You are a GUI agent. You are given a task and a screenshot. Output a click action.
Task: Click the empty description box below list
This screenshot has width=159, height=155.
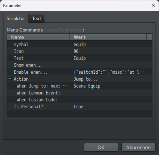tap(79, 128)
